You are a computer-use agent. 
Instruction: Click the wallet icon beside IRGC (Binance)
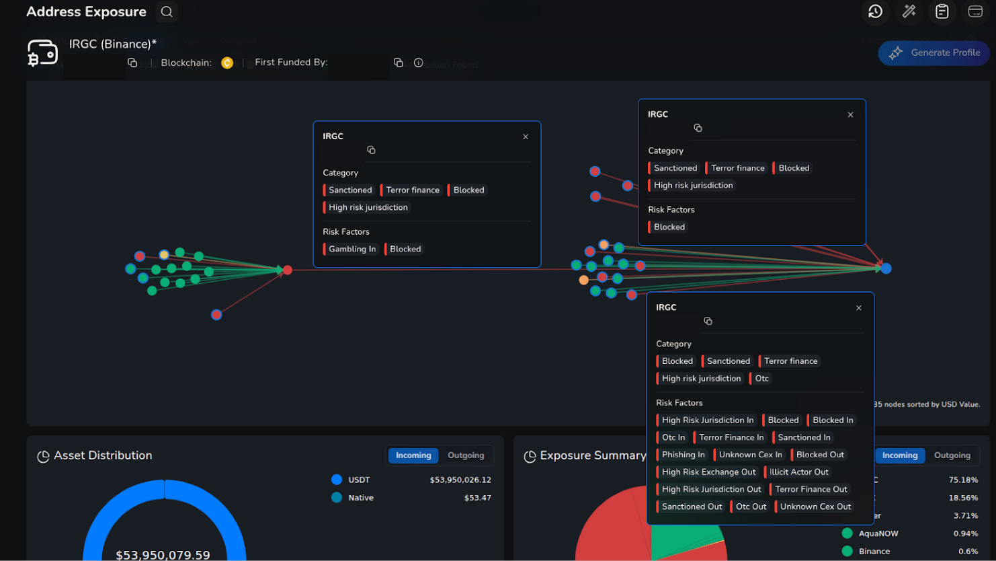click(x=42, y=52)
